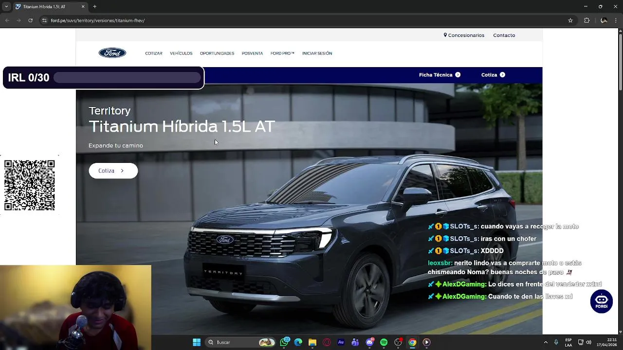Open the COTIZAR menu item
The height and width of the screenshot is (350, 623).
click(x=154, y=53)
